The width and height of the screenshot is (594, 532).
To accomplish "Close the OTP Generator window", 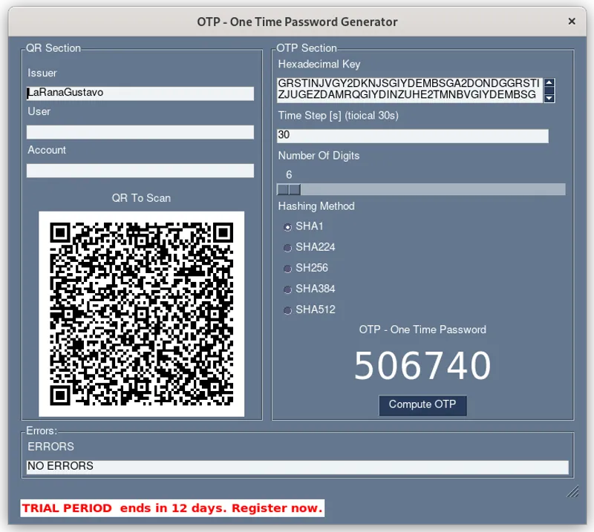I will pyautogui.click(x=572, y=22).
